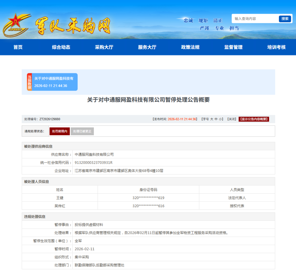
Task: Click the name cell 王健
Action: coord(60,198)
